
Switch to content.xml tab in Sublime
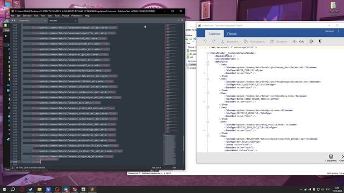click(32, 20)
